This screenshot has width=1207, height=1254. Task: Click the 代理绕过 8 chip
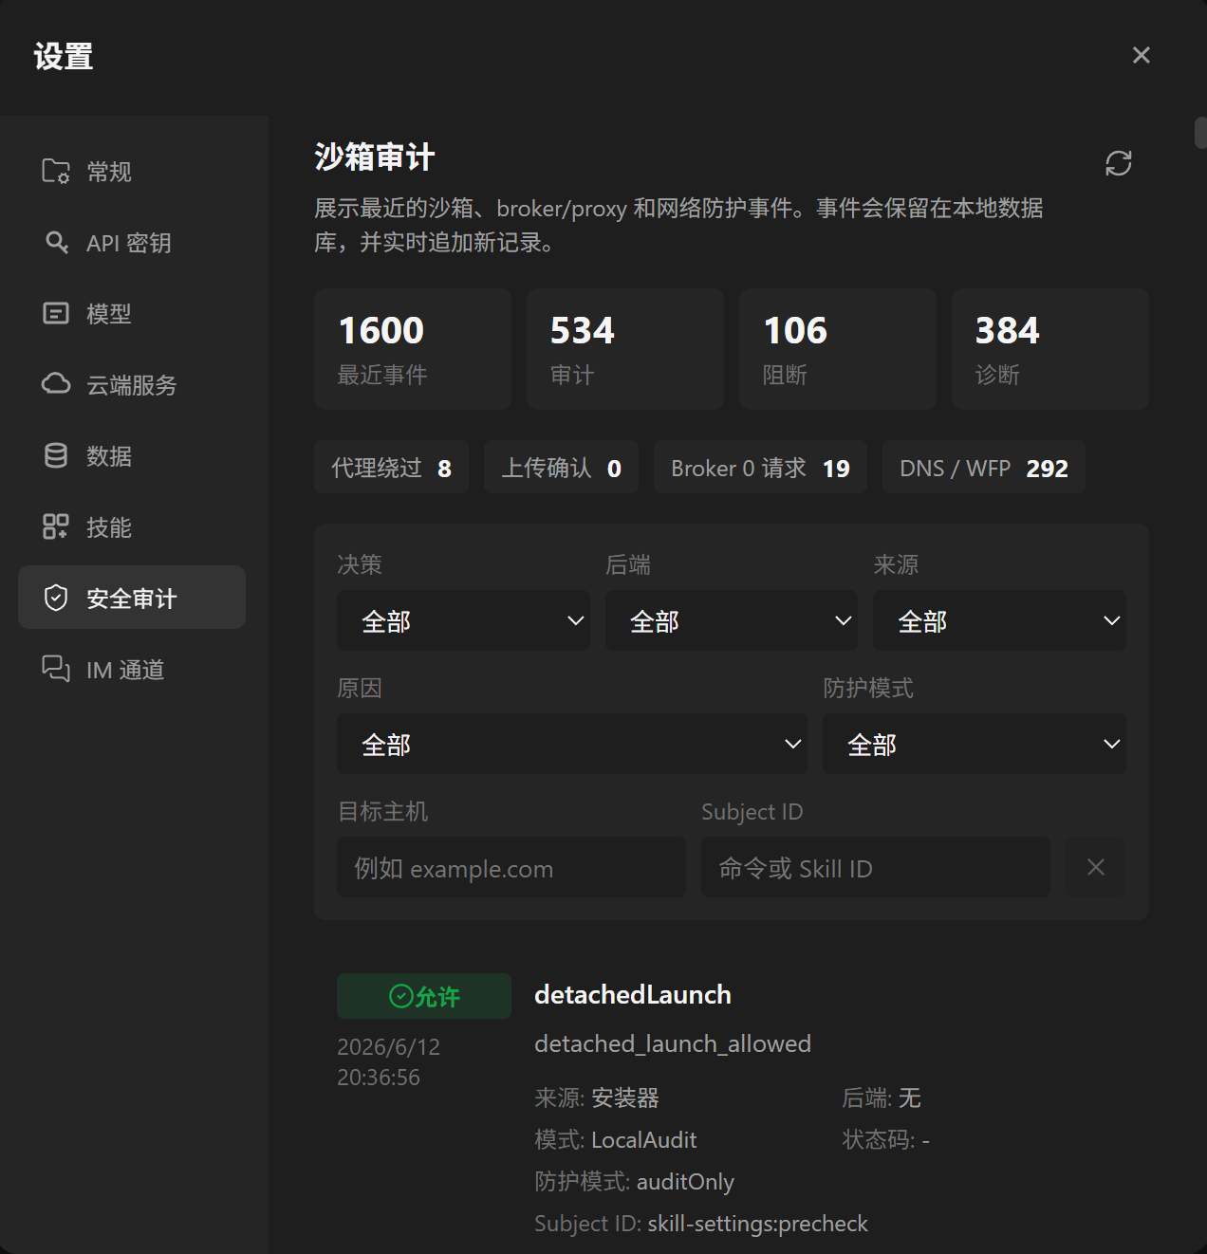[x=391, y=467]
